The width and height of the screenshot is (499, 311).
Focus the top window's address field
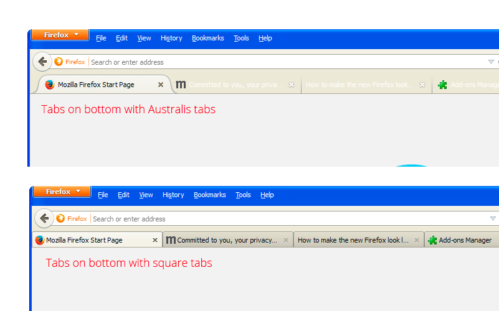[287, 62]
